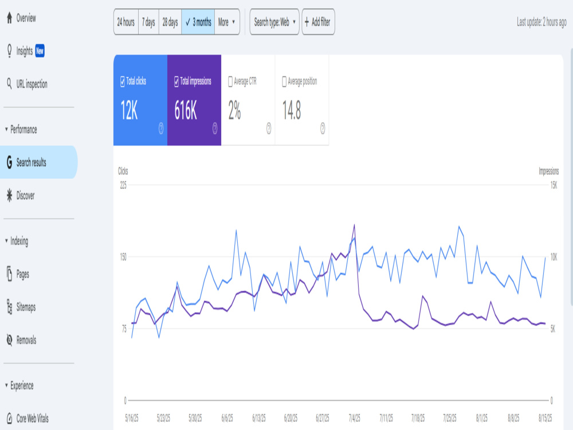Click the Add filter button
The image size is (573, 430).
(x=318, y=22)
